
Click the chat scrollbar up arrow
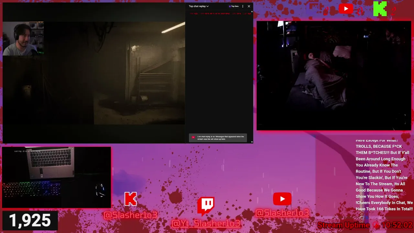(252, 12)
